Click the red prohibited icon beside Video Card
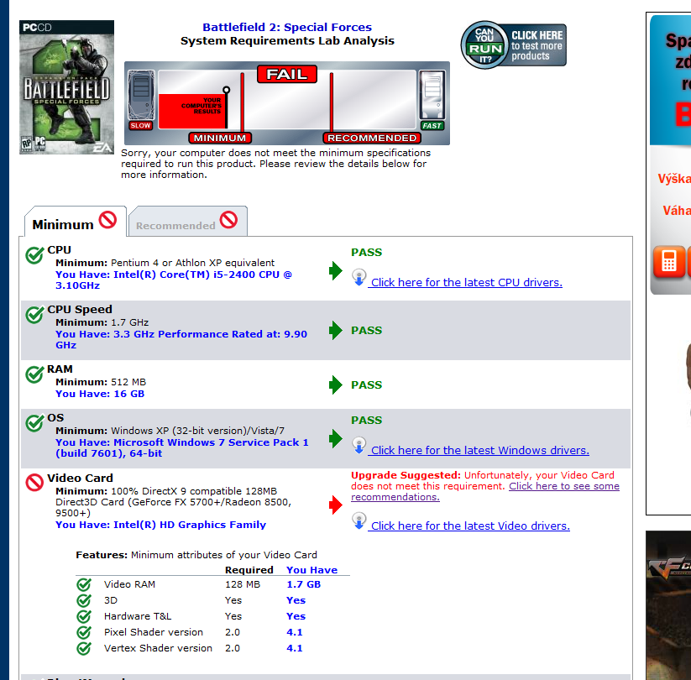The image size is (691, 680). pos(34,483)
